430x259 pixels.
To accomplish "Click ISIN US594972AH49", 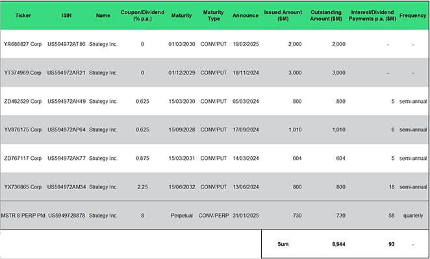I will [x=66, y=101].
